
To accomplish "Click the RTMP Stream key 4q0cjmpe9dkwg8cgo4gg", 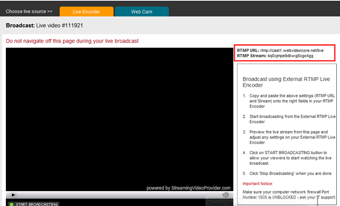I will pos(291,56).
